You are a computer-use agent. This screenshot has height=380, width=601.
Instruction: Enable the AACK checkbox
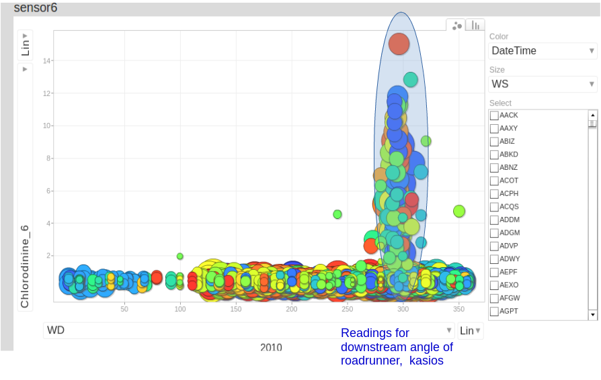tap(494, 115)
